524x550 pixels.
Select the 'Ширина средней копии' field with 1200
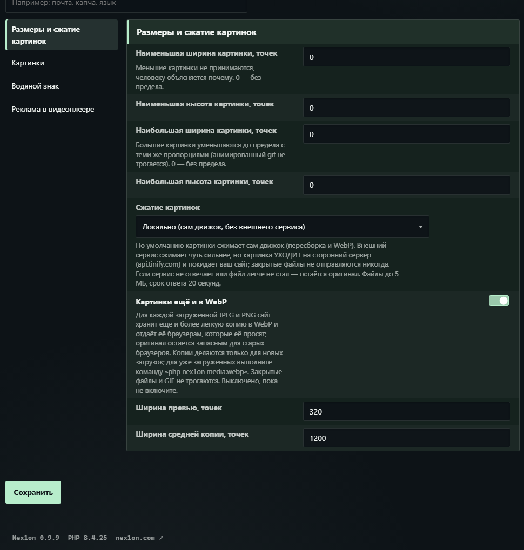coord(406,438)
